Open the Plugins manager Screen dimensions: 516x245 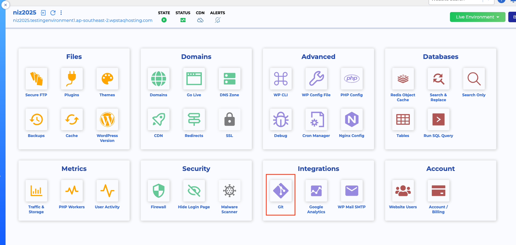[x=72, y=79]
